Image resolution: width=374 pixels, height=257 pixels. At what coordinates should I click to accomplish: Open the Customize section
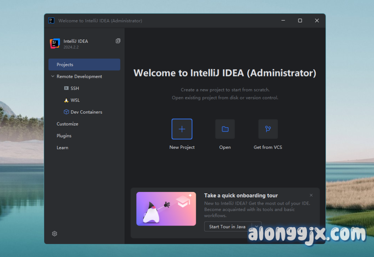pos(68,124)
